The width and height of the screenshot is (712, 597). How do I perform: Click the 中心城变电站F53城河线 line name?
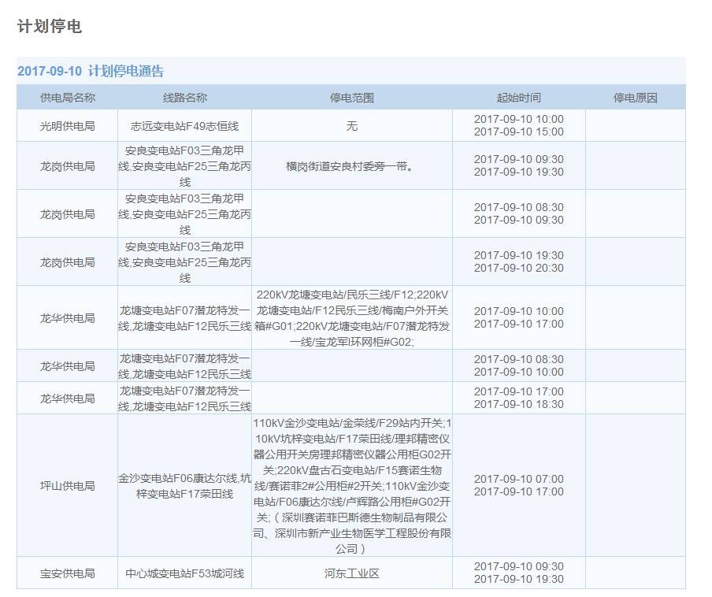(185, 573)
